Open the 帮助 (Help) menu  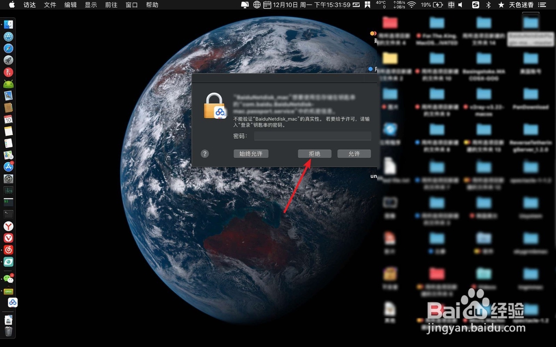point(152,4)
